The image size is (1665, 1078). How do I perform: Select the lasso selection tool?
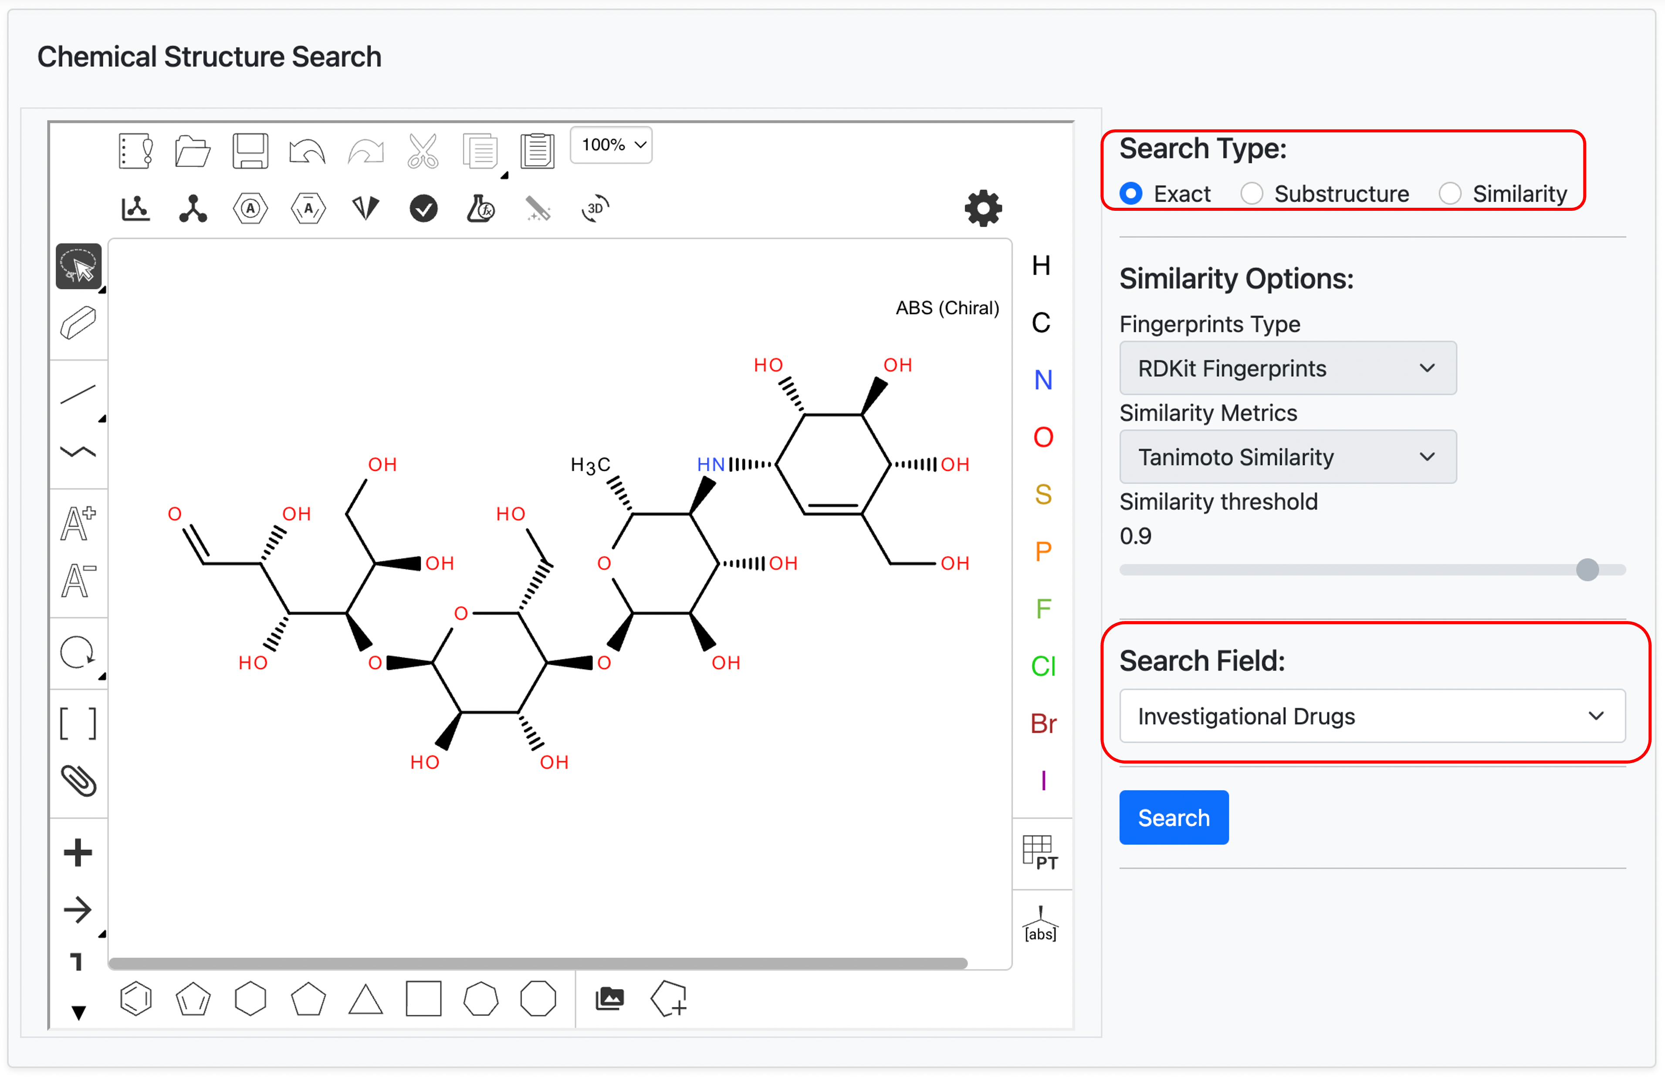[x=78, y=266]
